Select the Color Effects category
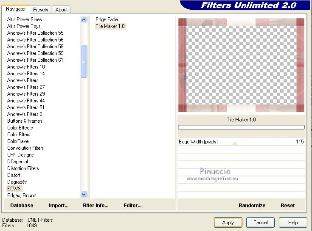Viewport: 312px width, 231px height. (x=20, y=128)
